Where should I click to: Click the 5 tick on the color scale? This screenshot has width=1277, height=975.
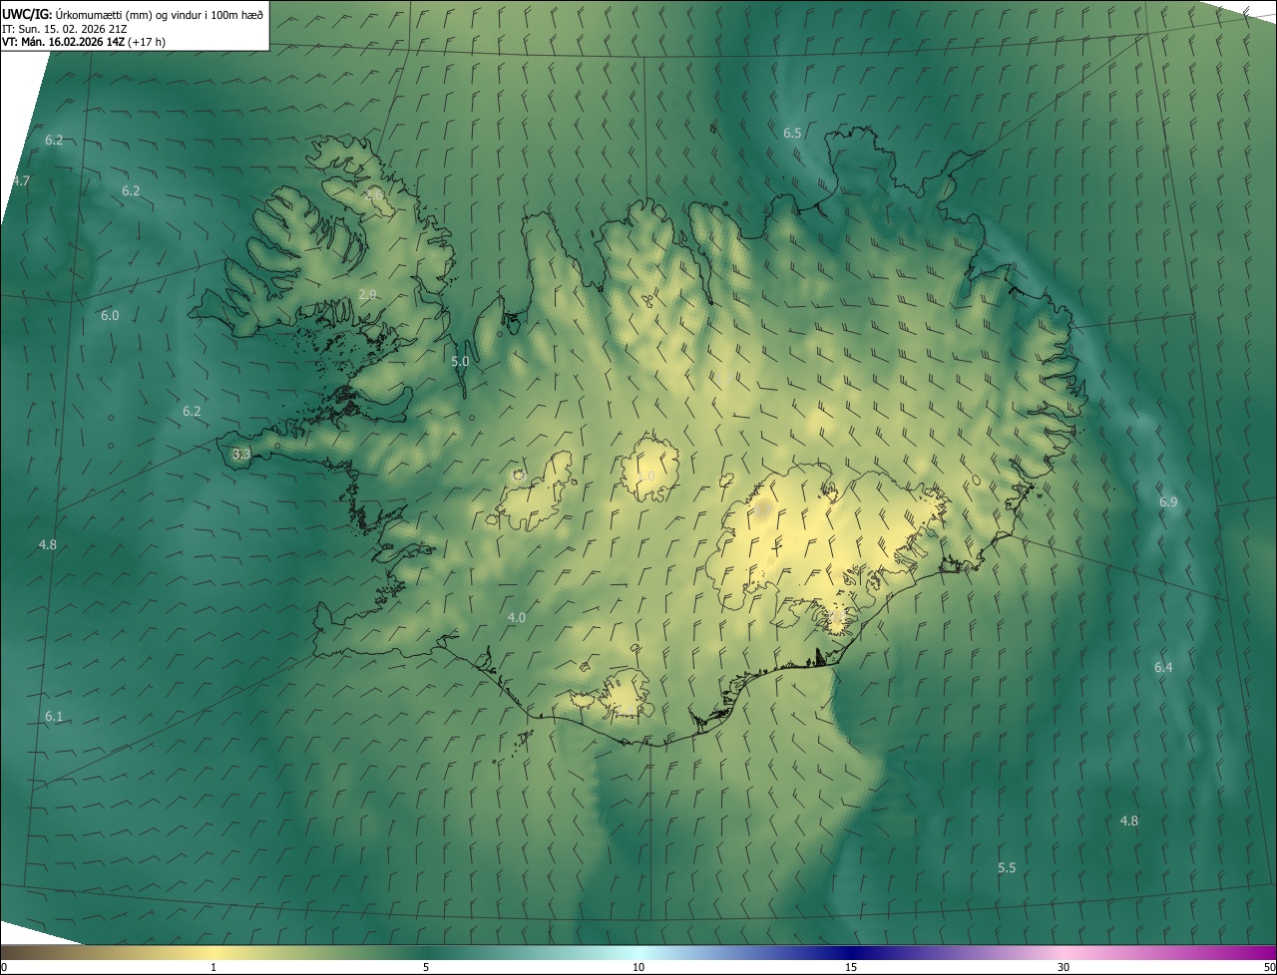coord(426,967)
